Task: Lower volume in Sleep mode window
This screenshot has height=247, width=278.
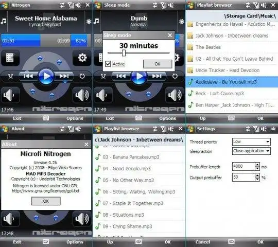Action: point(103,95)
